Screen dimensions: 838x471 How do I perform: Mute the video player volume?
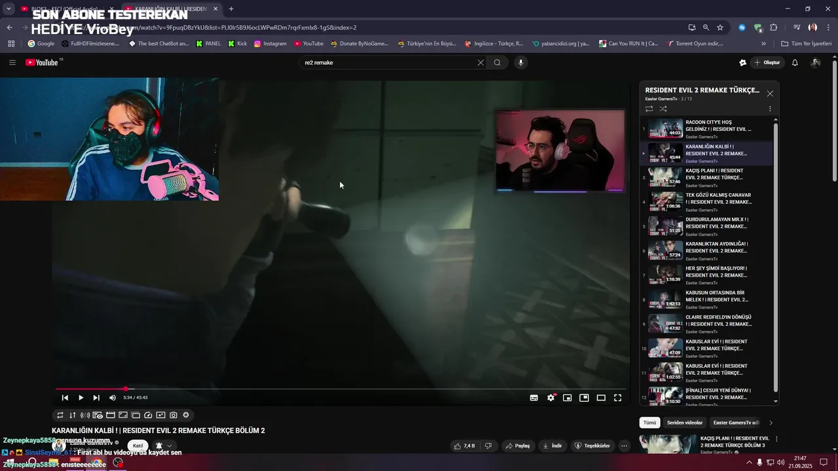[113, 398]
